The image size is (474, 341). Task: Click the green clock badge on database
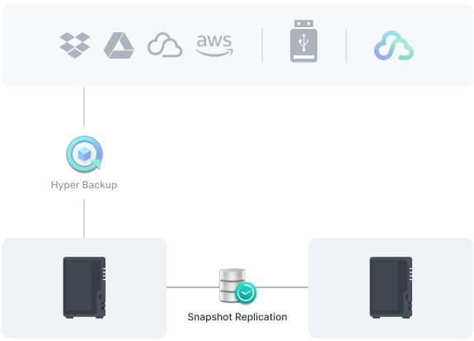click(246, 293)
